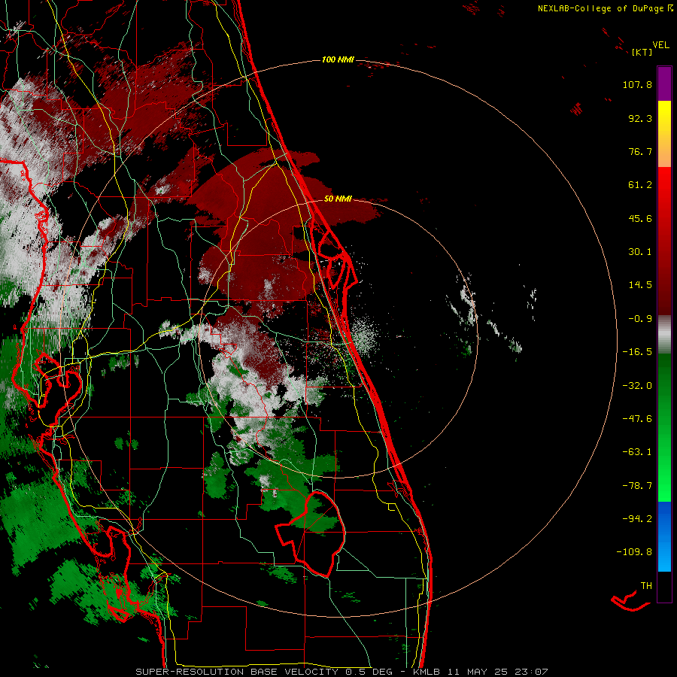Select the -32.0 velocity scale value
The height and width of the screenshot is (677, 677).
click(x=637, y=386)
